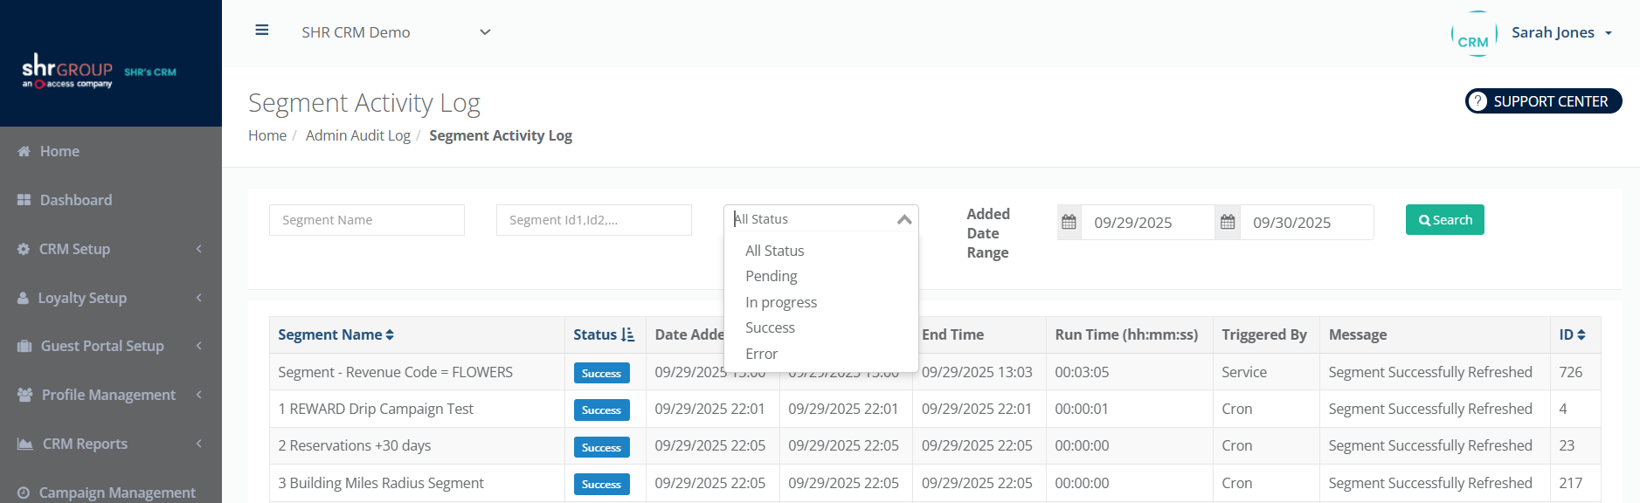Click the Guest Portal Setup suitcase icon

pyautogui.click(x=24, y=346)
